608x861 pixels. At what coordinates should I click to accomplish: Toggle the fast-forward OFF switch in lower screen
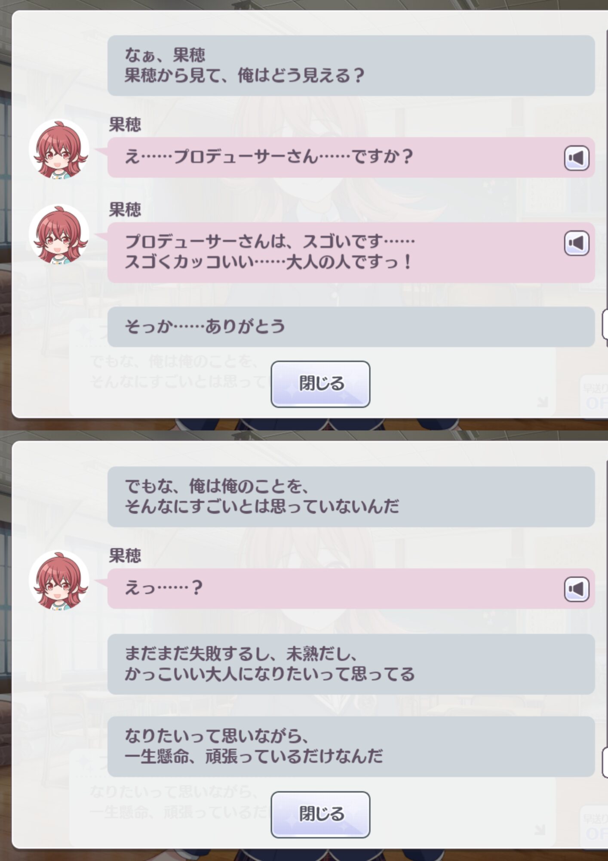tap(596, 827)
